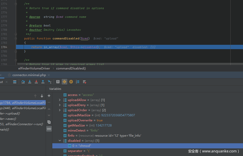Toggle the orange C toolbar button
Image resolution: width=243 pixels, height=156 pixels.
(x=64, y=82)
